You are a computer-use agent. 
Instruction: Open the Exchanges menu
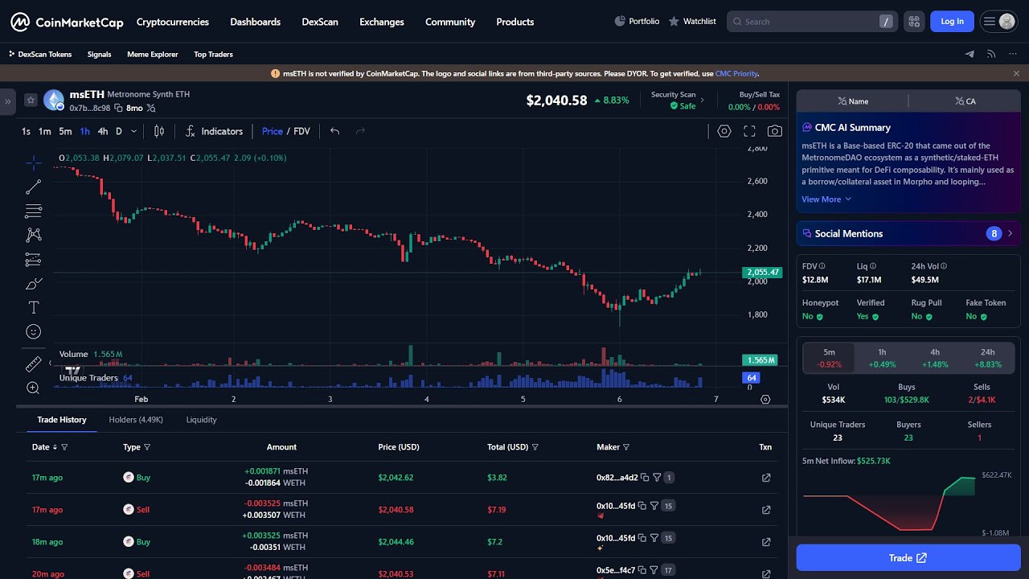[x=382, y=22]
